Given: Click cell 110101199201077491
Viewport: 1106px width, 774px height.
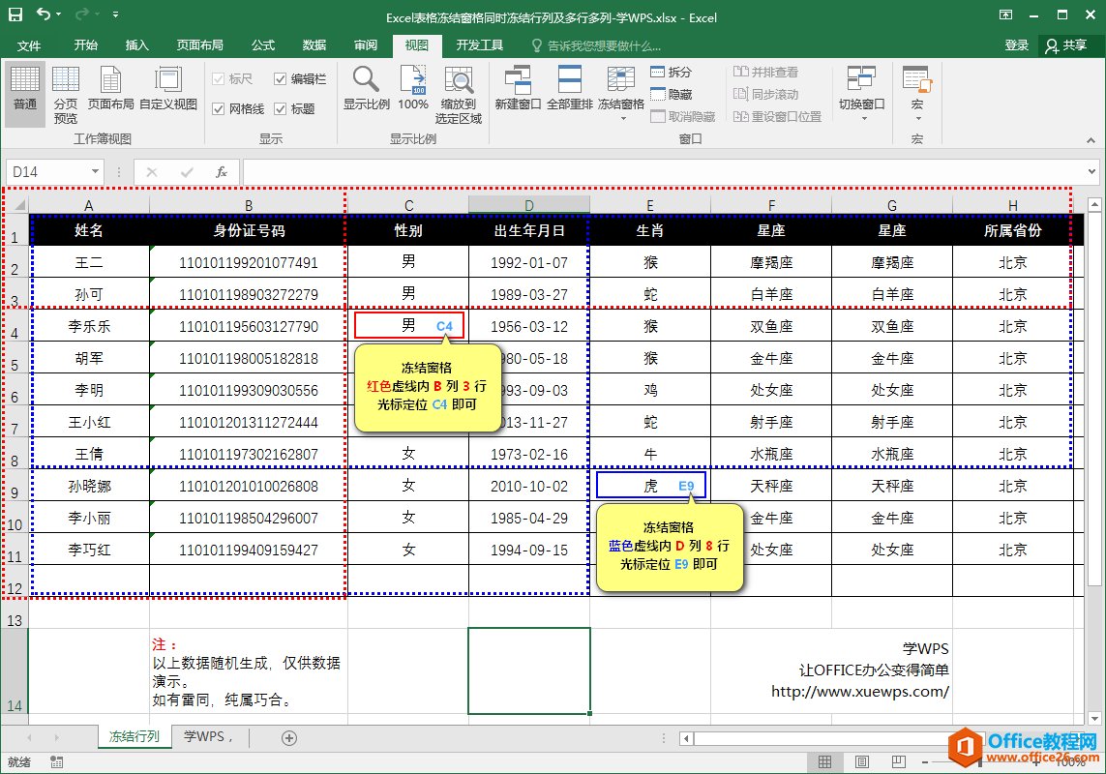Looking at the screenshot, I should click(x=249, y=262).
